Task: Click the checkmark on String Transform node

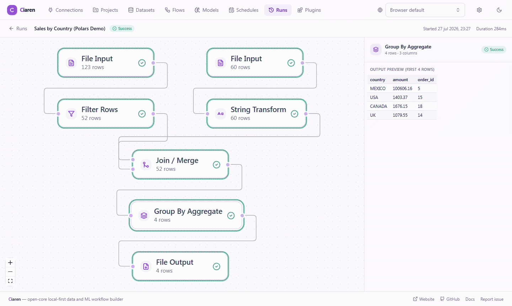Action: (294, 114)
